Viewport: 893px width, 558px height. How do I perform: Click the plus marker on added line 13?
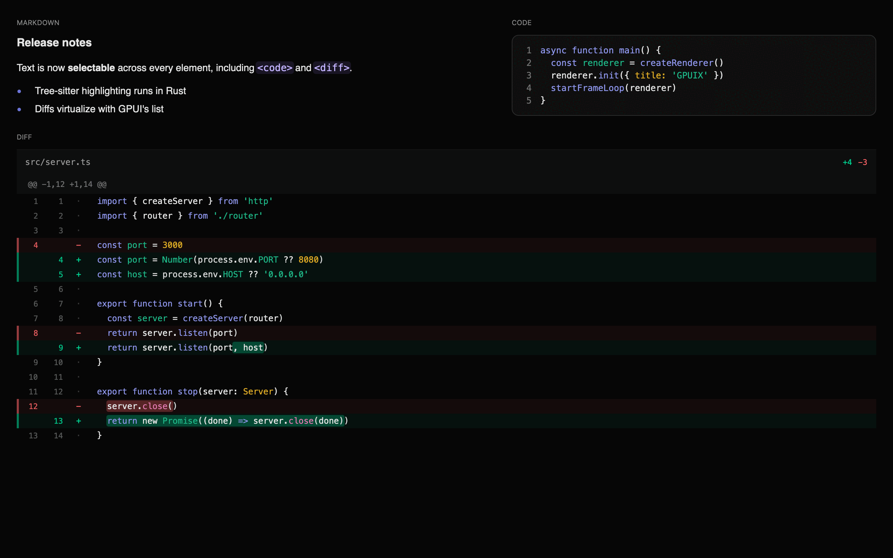(x=78, y=421)
